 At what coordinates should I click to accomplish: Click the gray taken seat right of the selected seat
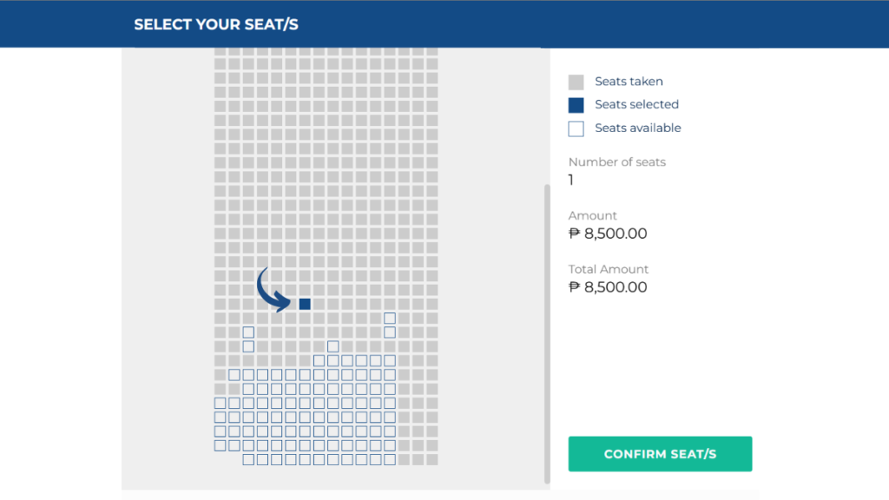(x=319, y=304)
